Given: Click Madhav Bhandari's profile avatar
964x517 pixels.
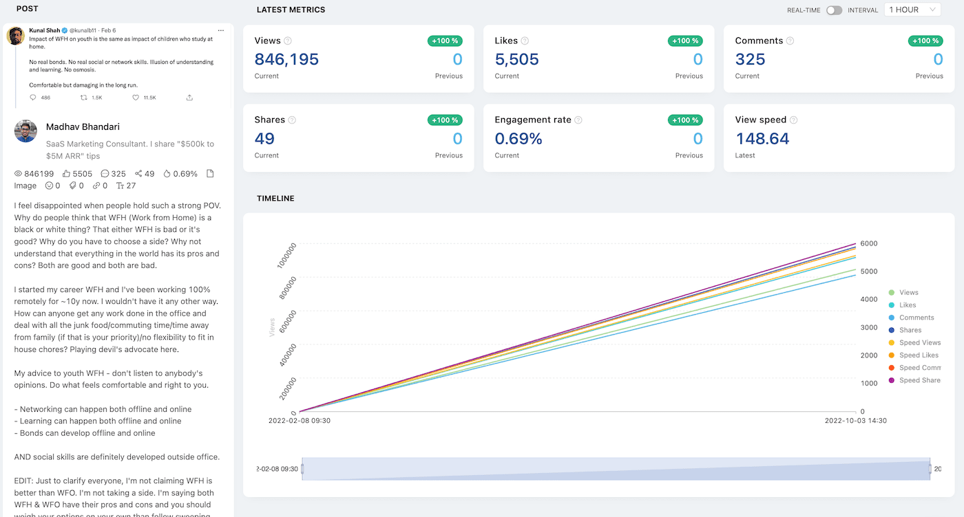Looking at the screenshot, I should click(x=25, y=131).
